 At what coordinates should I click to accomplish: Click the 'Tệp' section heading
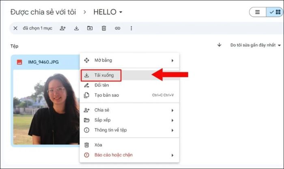pos(14,46)
